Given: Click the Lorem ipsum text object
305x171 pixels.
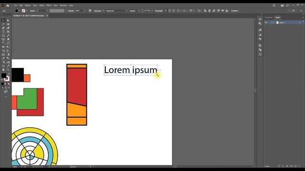Looking at the screenshot, I should click(131, 70).
